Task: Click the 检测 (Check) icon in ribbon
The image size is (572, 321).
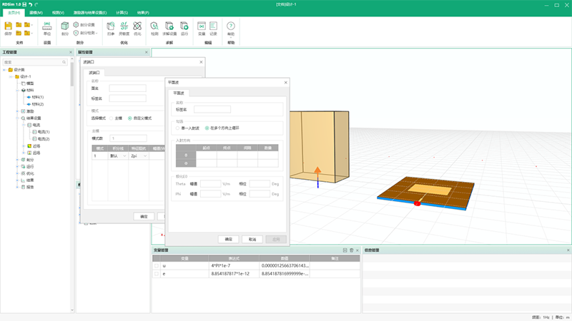Action: point(154,27)
